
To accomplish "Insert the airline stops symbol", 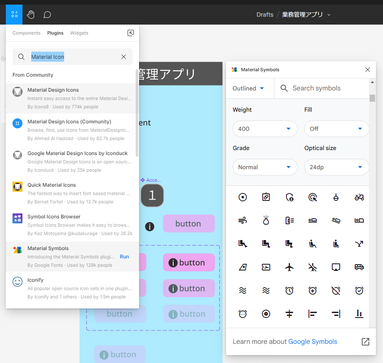I will pos(359,244).
